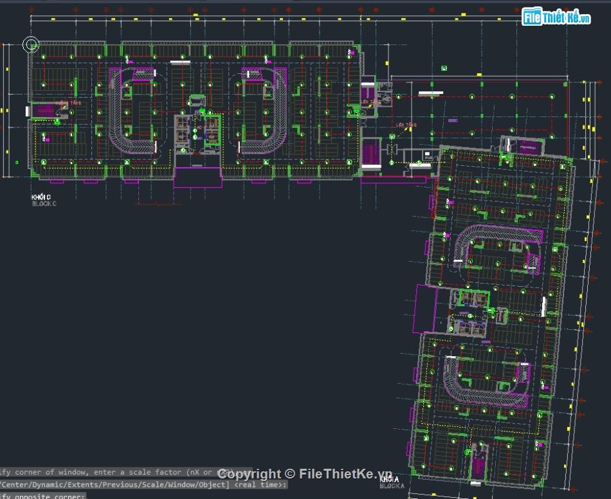Select the magenta entrance canopy below Block C core
Image resolution: width=611 pixels, height=499 pixels.
click(197, 177)
